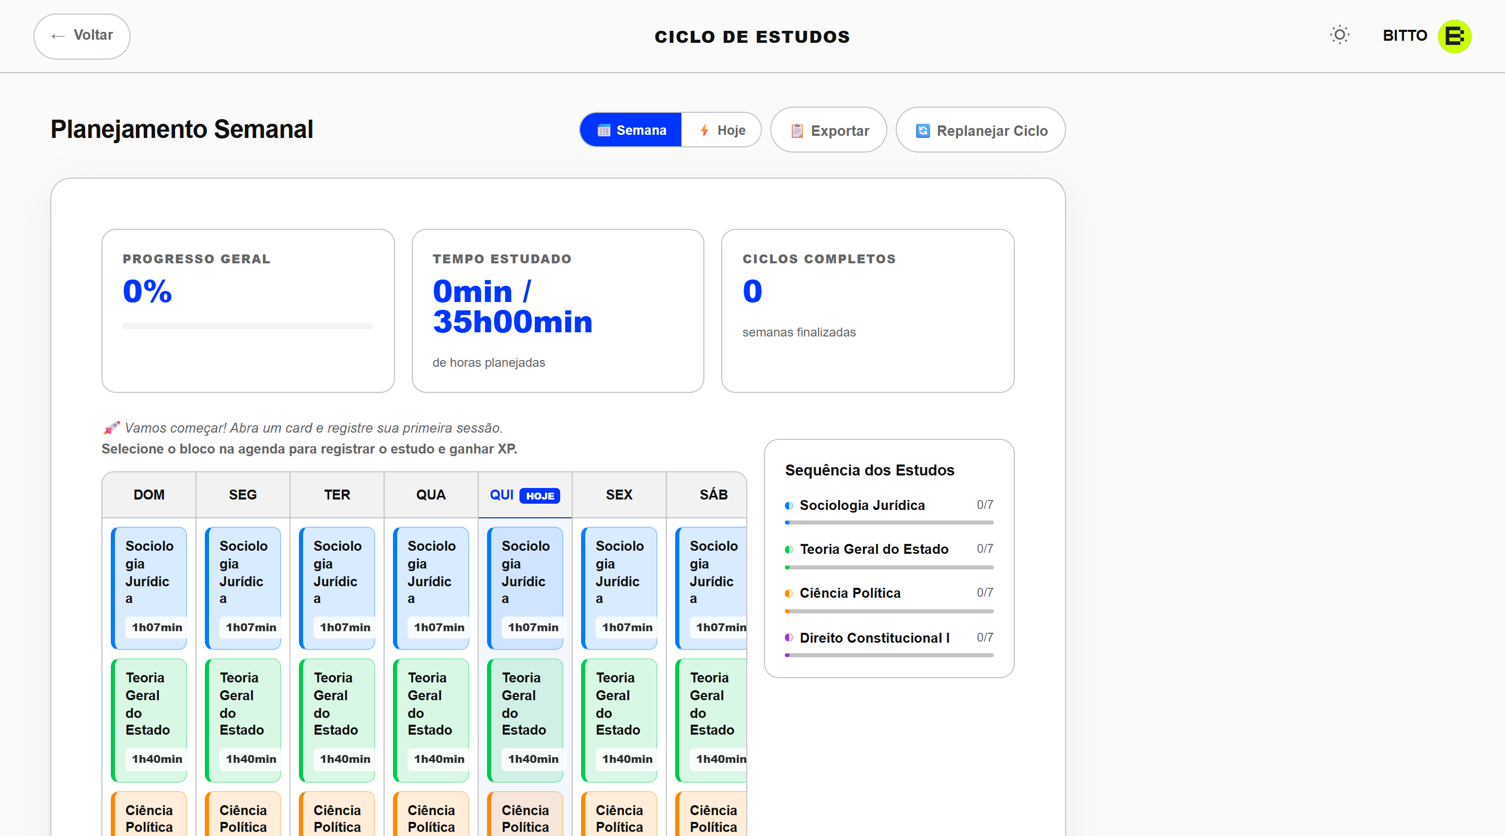Image resolution: width=1505 pixels, height=836 pixels.
Task: Click the Progresso Geral 0% card
Action: [248, 311]
